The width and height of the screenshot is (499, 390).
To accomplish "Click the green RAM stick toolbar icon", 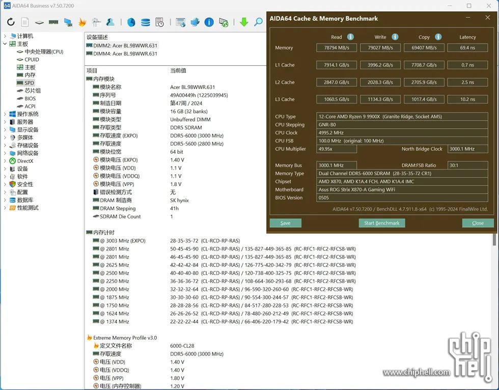I will [53, 22].
